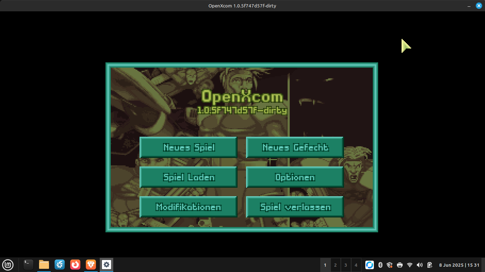485x272 pixels.
Task: Open the clock showing 8 Jun 2025
Action: 459,265
